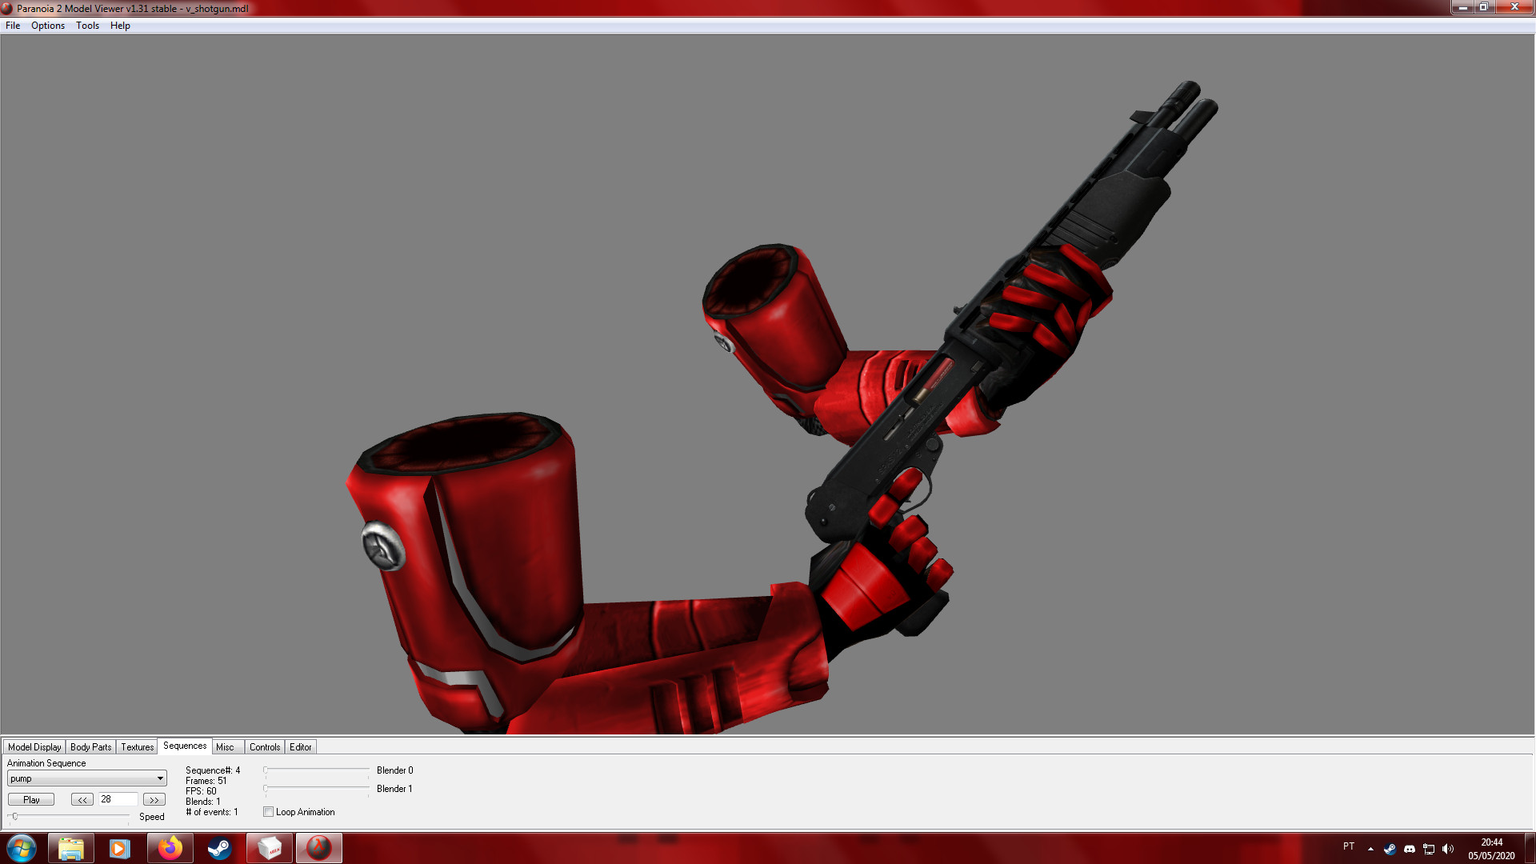
Task: Launch Steam from the taskbar
Action: [220, 847]
